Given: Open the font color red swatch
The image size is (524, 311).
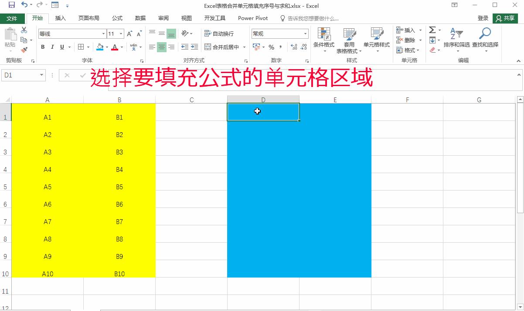Looking at the screenshot, I should [x=115, y=47].
